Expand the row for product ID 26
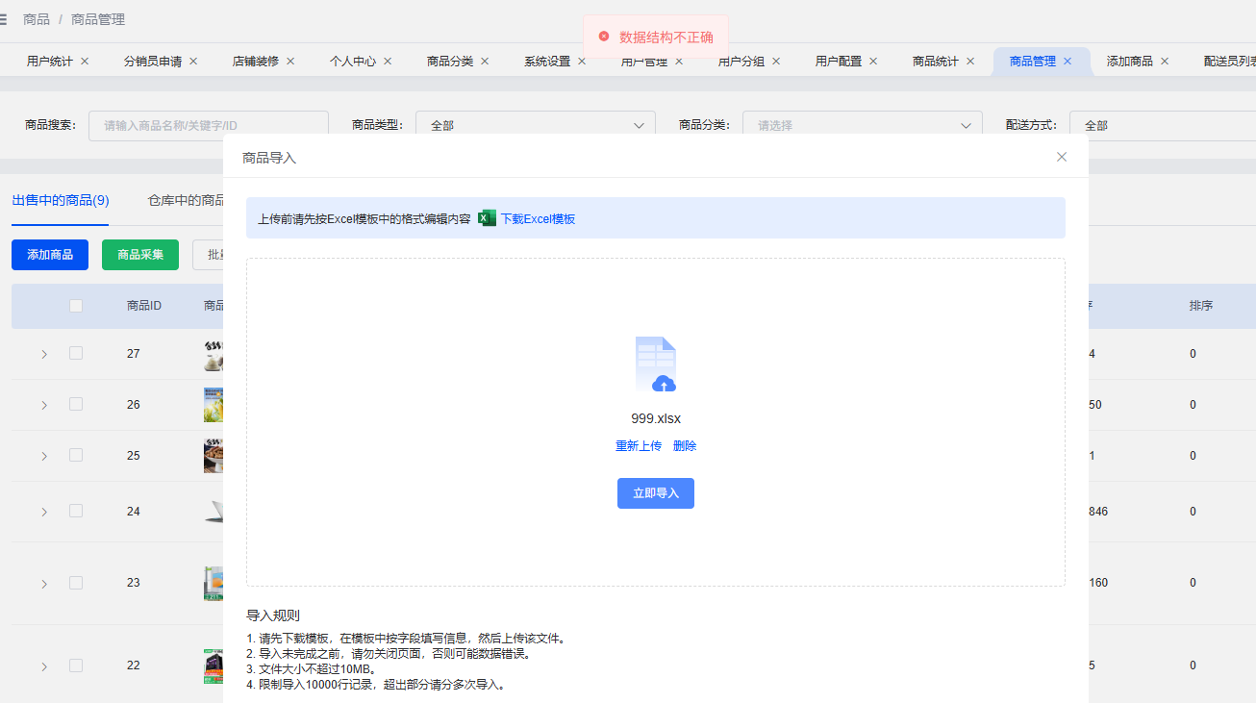The width and height of the screenshot is (1256, 703). coord(44,405)
